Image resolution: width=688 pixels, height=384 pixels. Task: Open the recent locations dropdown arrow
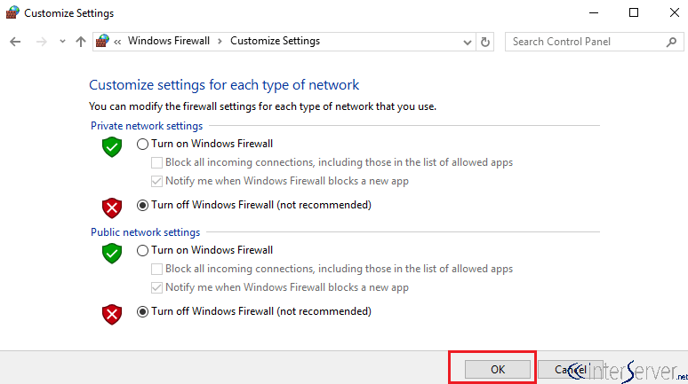(x=62, y=42)
